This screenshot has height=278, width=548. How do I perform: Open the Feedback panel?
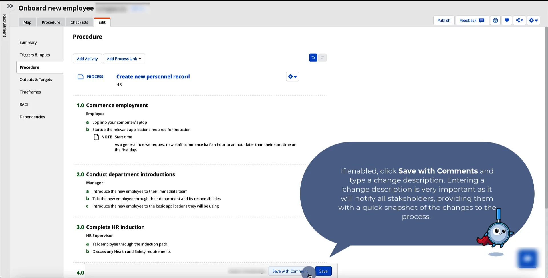(472, 20)
